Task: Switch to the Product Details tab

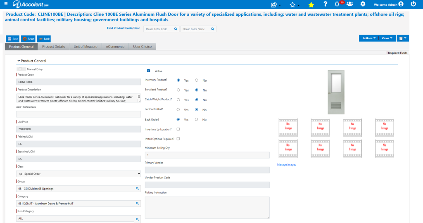Action: [x=53, y=47]
